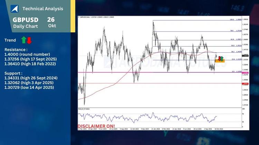Click the '16 Oct 2026' date axis label

[x=219, y=129]
